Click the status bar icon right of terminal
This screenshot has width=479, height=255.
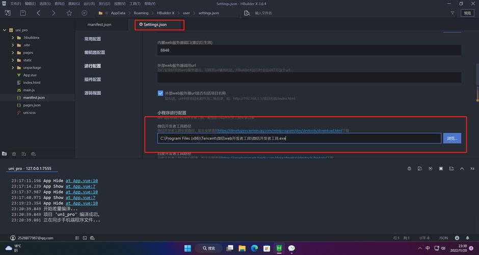(x=93, y=238)
